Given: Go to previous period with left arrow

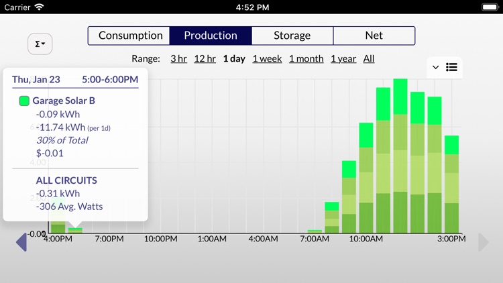Looking at the screenshot, I should [x=21, y=242].
